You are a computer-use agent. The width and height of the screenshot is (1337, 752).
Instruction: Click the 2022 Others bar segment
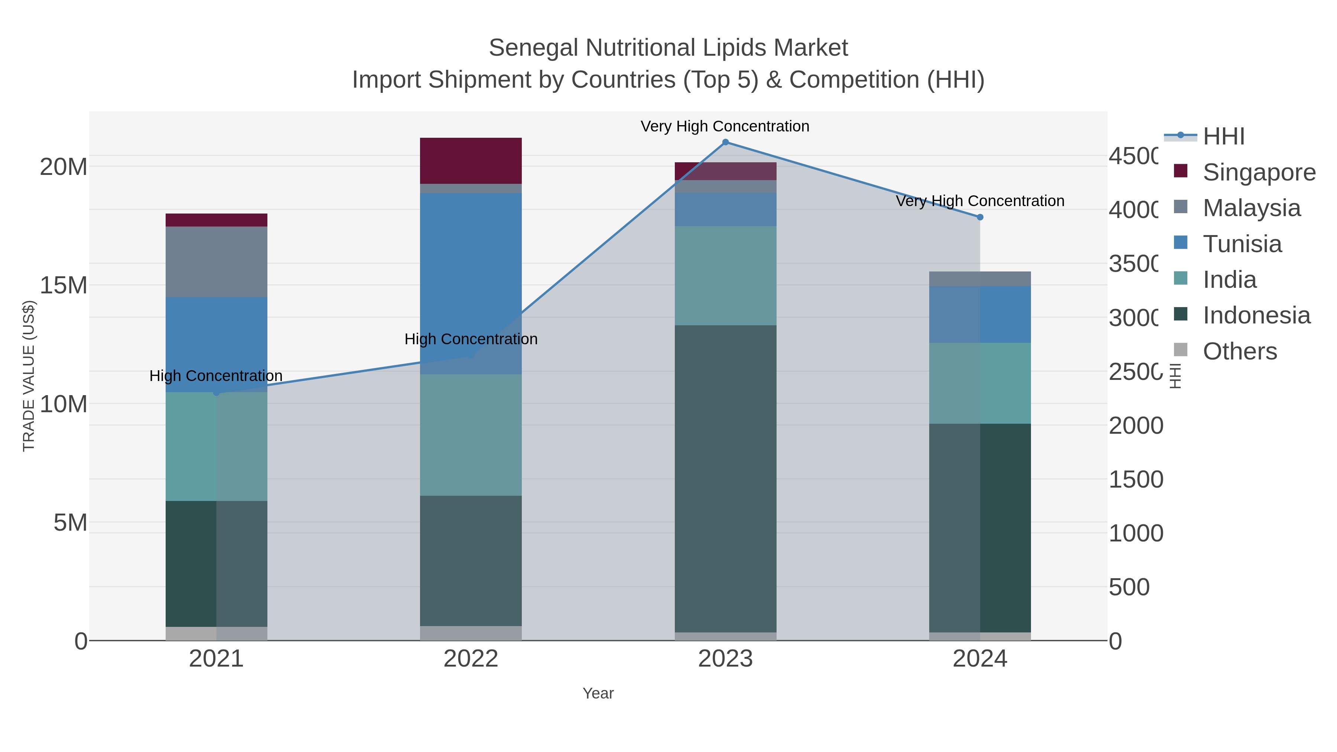tap(471, 633)
